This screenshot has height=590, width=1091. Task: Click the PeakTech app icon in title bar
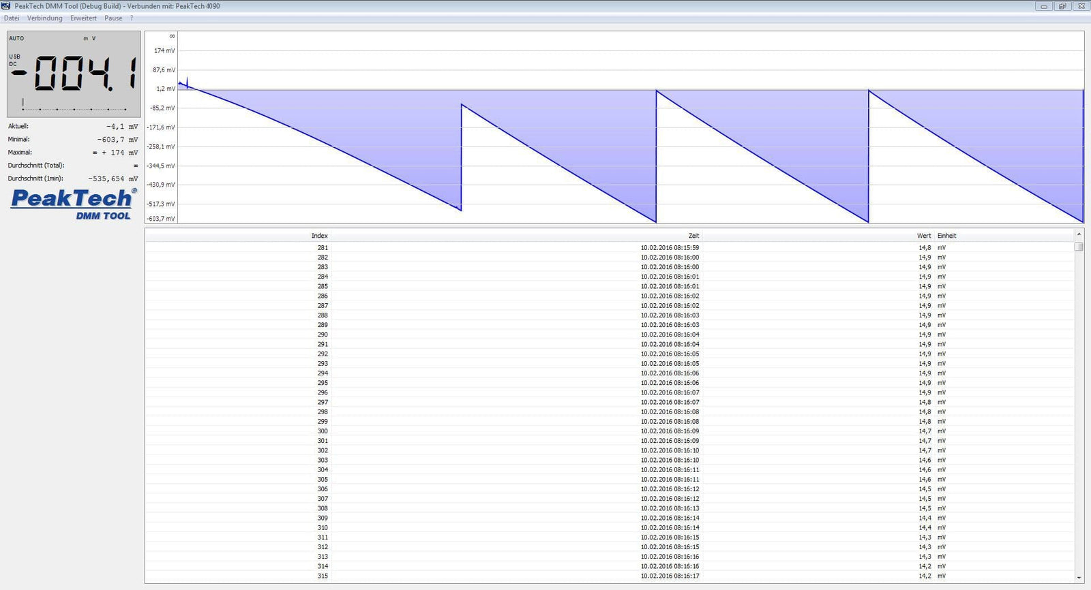(x=6, y=6)
